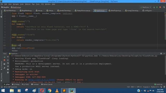Screen dimensions: 166x93
Task: Click blogSite in the navigation breadcrumb
Action: 5,7
